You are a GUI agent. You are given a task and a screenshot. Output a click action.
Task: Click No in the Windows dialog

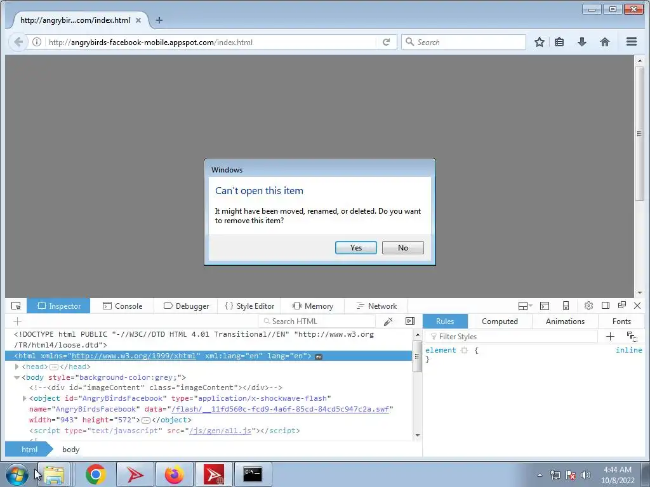pyautogui.click(x=403, y=248)
